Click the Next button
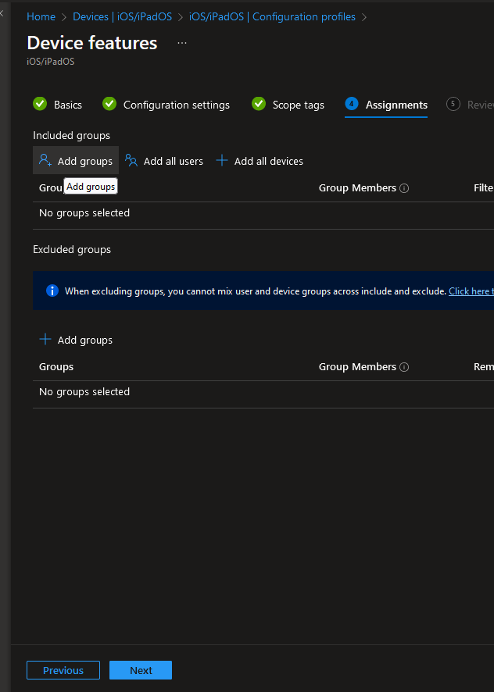The image size is (494, 692). pos(141,670)
